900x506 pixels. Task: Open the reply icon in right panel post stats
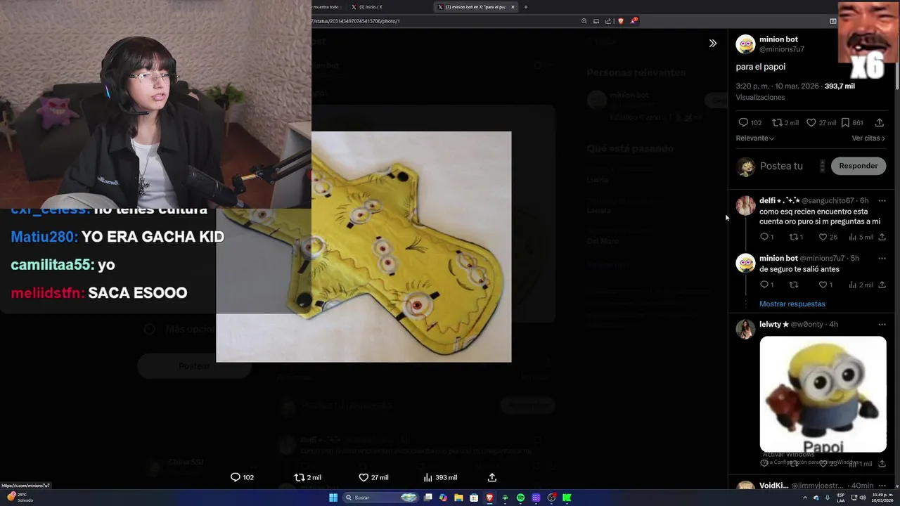coord(743,122)
